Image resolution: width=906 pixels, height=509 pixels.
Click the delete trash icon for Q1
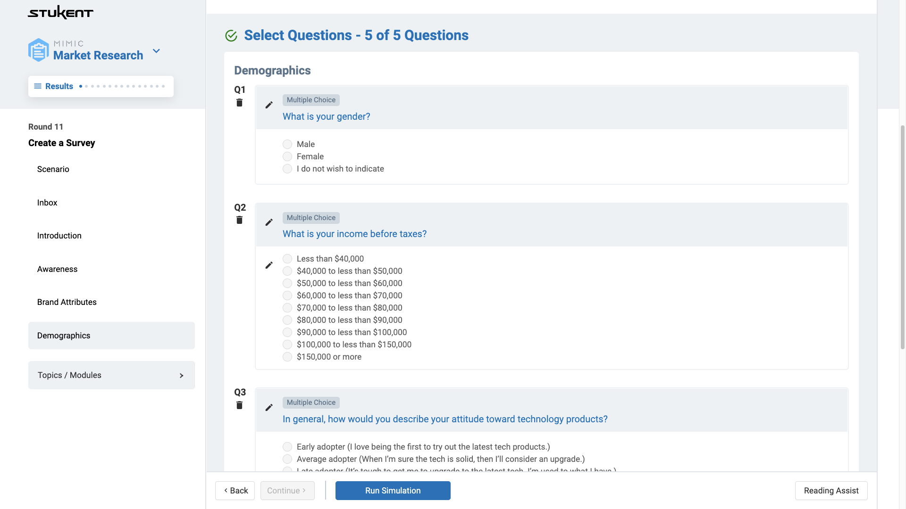[240, 103]
